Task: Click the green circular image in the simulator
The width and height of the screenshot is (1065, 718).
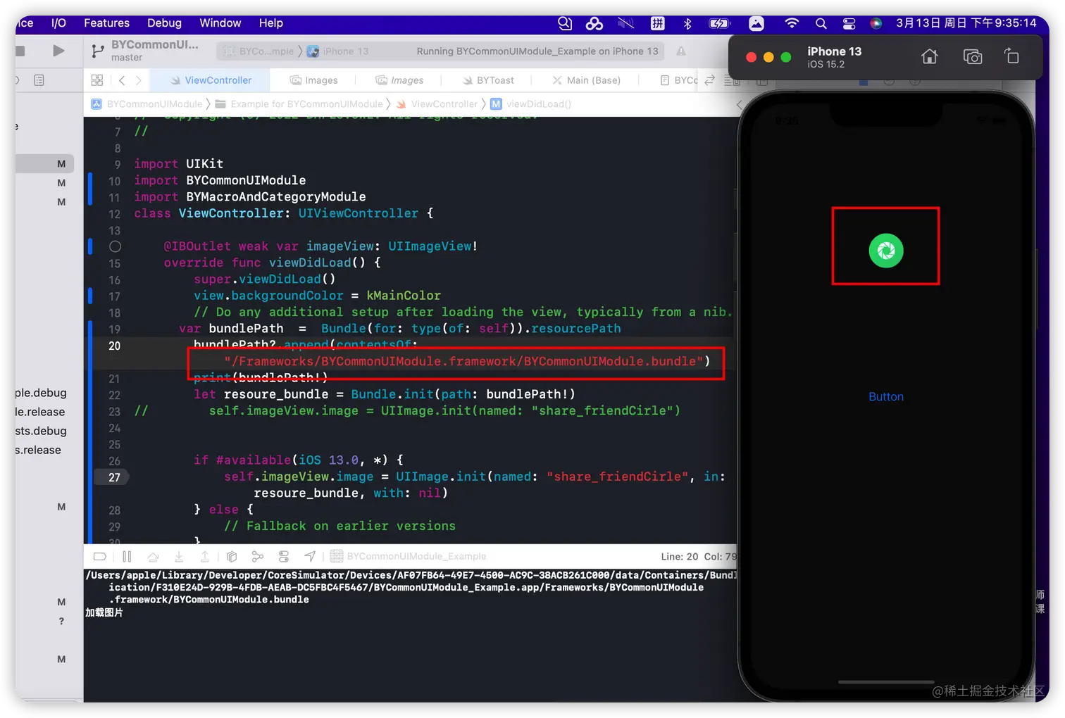Action: (886, 251)
